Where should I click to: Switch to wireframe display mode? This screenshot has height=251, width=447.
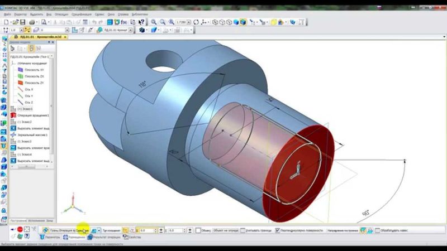215,22
